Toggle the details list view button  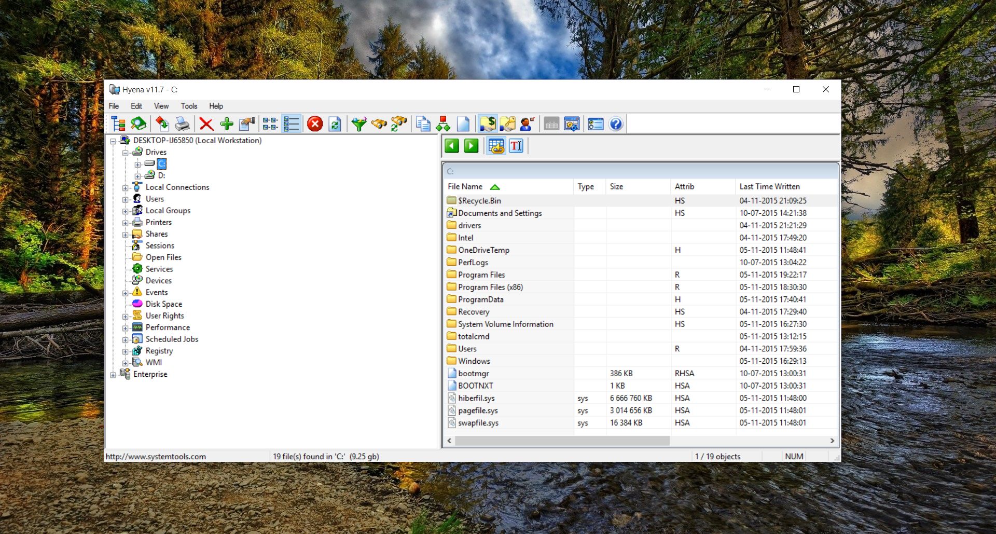pyautogui.click(x=291, y=124)
